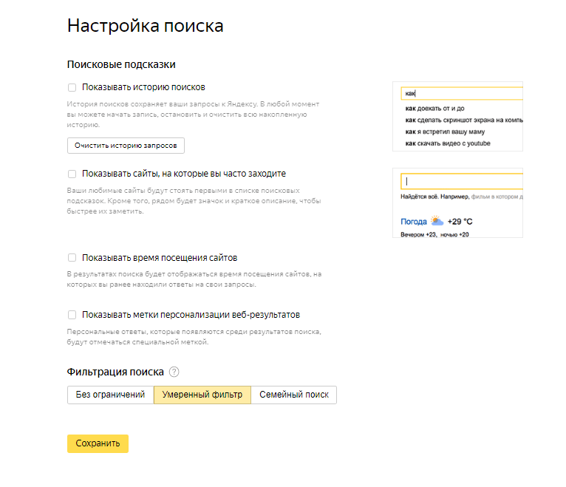Open help icon beside "Фильтрация поиска"
The height and width of the screenshot is (487, 566).
pos(174,372)
